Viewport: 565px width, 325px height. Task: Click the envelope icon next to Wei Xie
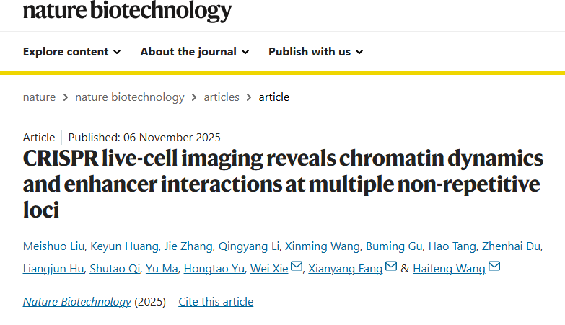pyautogui.click(x=297, y=267)
